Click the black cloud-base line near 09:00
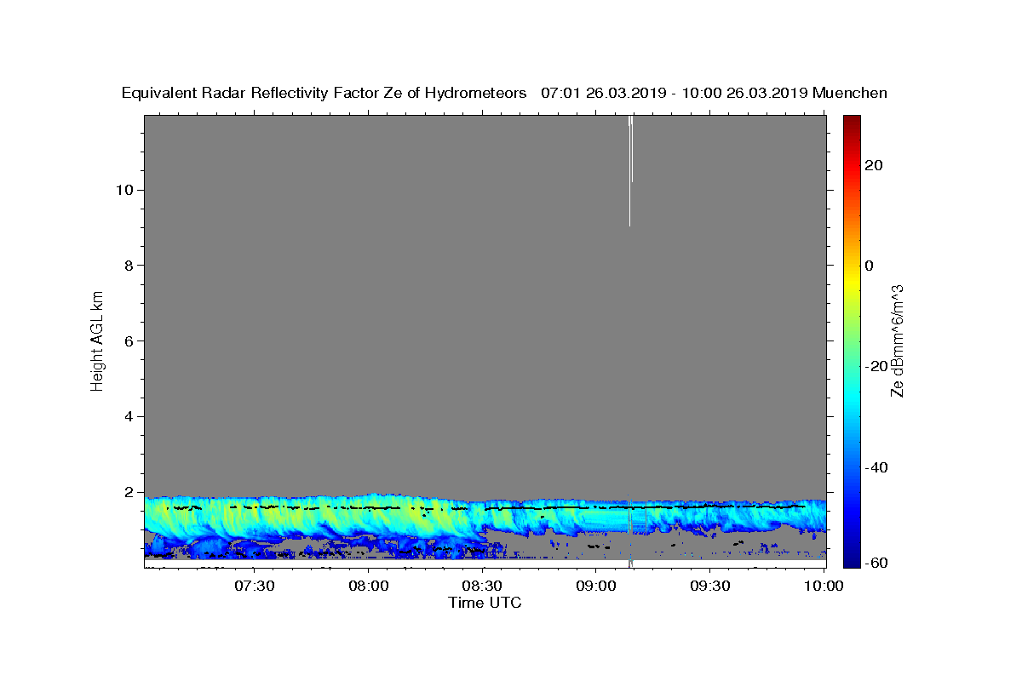This screenshot has width=1022, height=681. (x=596, y=507)
